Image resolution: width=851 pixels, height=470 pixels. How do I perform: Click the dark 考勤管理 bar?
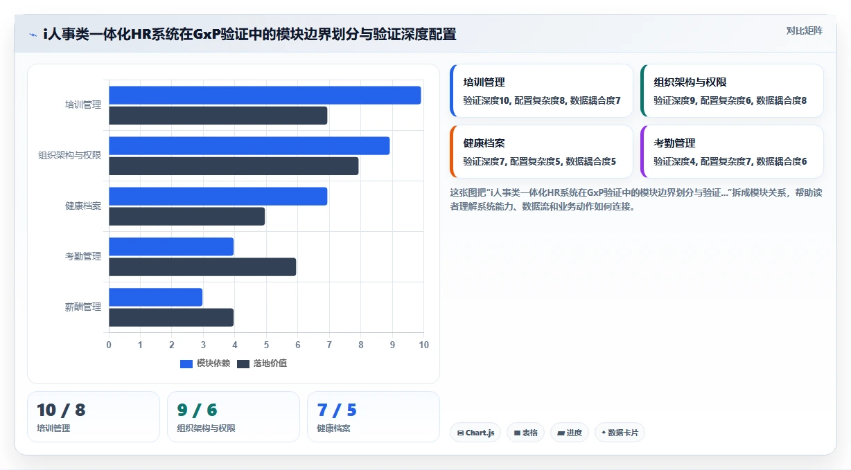[202, 267]
